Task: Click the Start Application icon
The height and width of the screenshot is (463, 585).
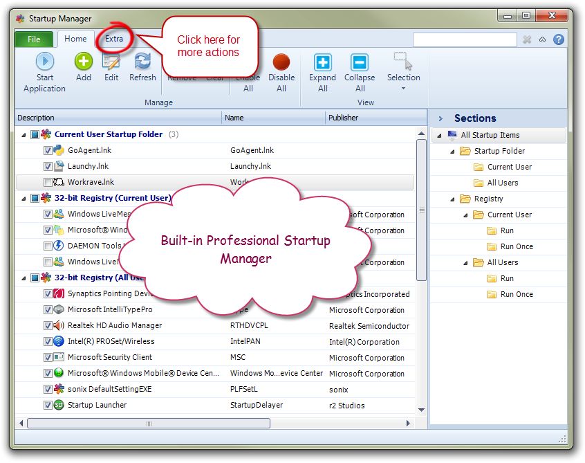Action: coord(44,62)
